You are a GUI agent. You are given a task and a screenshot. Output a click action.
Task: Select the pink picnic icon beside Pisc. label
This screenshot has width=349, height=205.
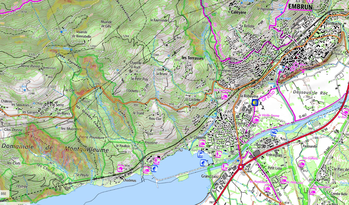click(x=219, y=154)
